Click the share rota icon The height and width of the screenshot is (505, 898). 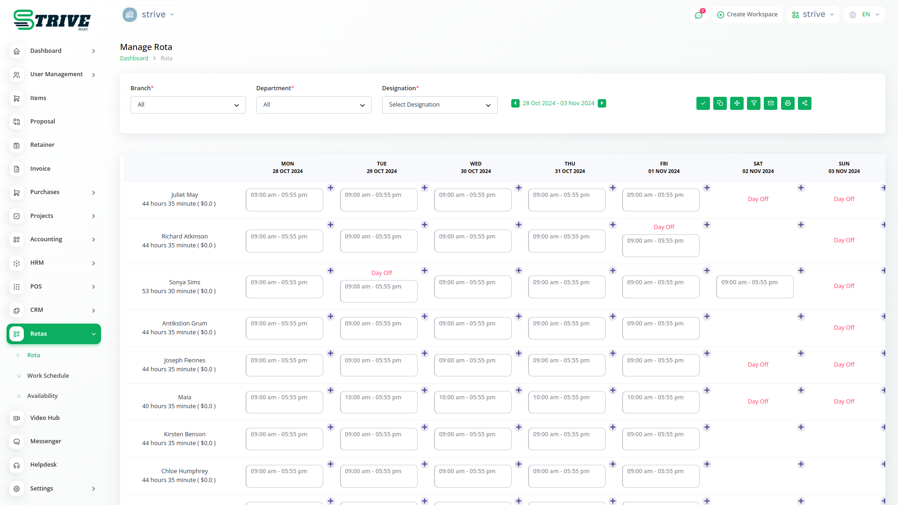(x=804, y=103)
